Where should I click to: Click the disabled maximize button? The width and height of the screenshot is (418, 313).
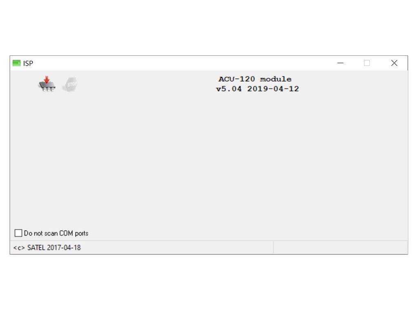coord(367,63)
